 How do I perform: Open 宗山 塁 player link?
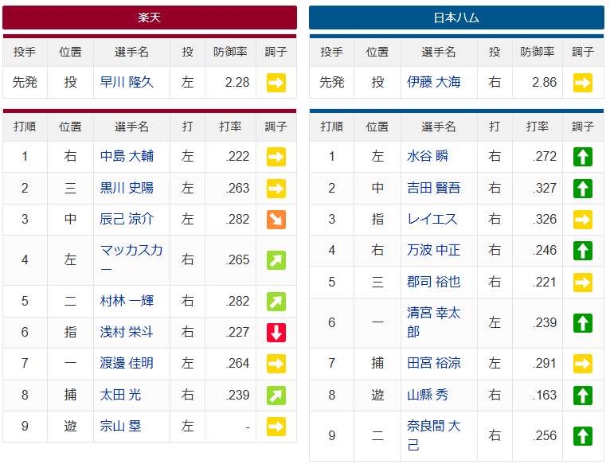(120, 426)
